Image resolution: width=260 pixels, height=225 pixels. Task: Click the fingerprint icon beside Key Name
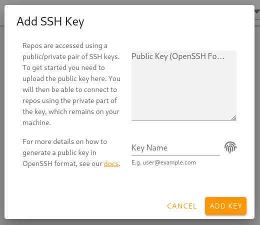[x=230, y=147]
